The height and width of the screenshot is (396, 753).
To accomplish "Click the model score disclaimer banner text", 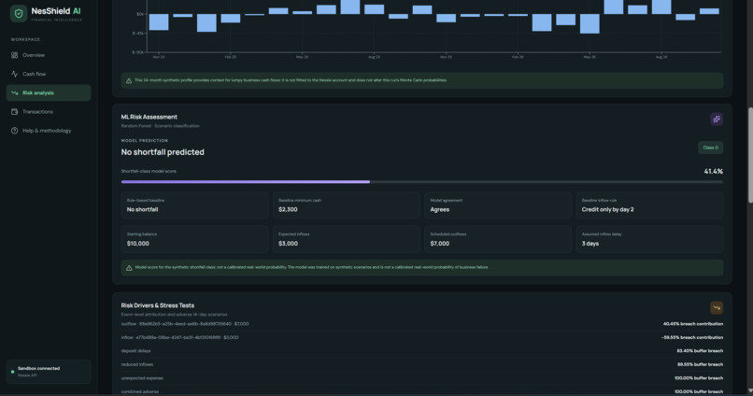I will tap(312, 267).
